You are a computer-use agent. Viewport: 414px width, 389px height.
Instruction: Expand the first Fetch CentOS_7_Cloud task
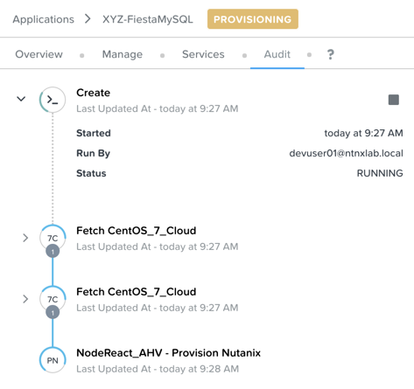(25, 238)
